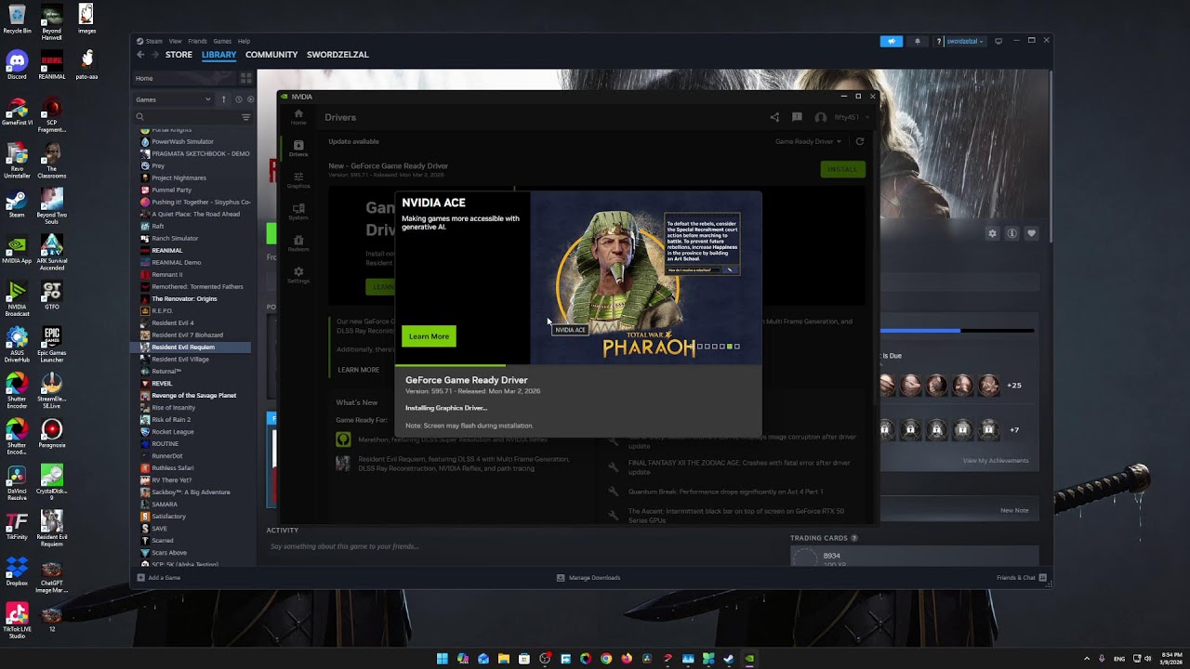Click the sort ascending arrow icon
1190x669 pixels.
(x=223, y=99)
